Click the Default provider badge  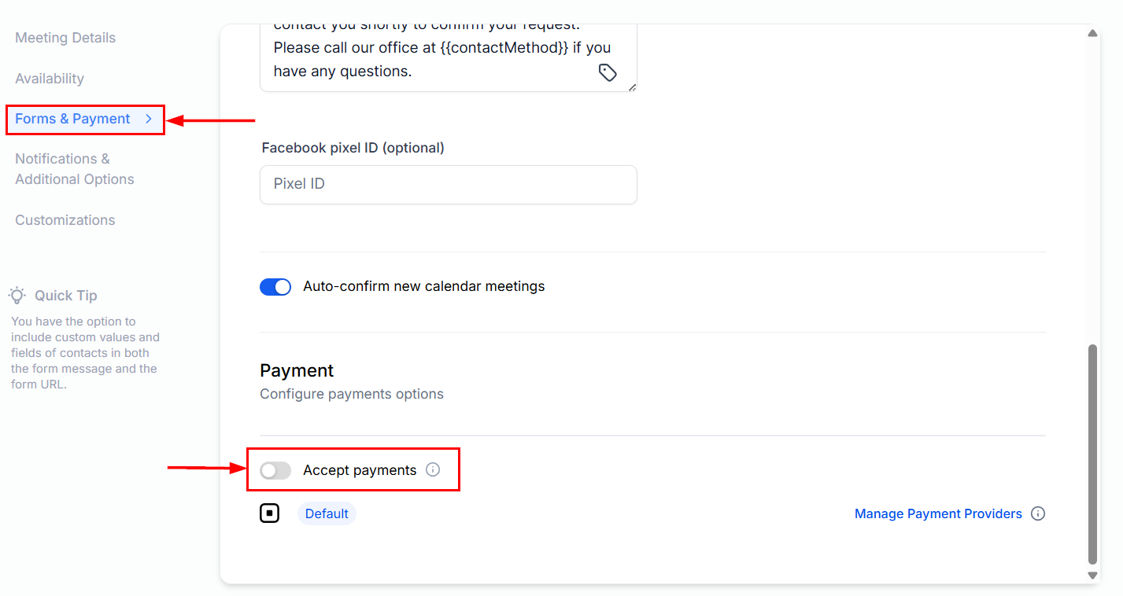point(327,513)
